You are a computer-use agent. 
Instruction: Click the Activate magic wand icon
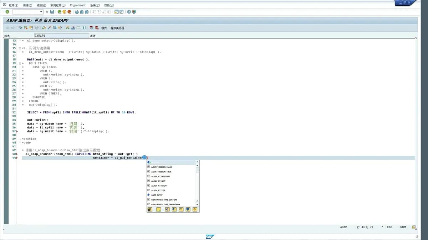click(x=49, y=28)
